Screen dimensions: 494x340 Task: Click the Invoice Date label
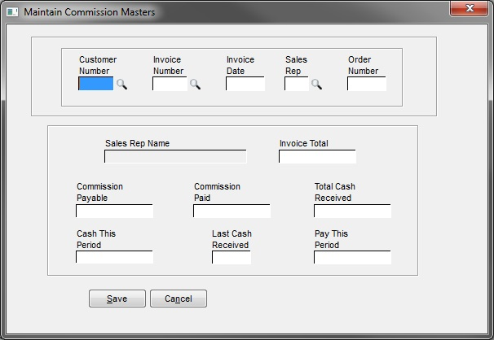[240, 65]
